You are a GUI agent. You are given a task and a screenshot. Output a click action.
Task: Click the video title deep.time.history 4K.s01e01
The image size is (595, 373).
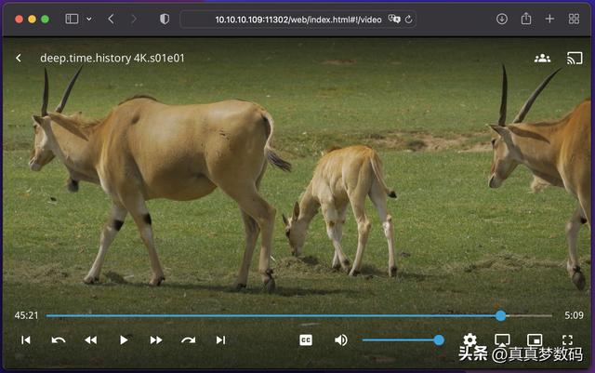pyautogui.click(x=112, y=58)
